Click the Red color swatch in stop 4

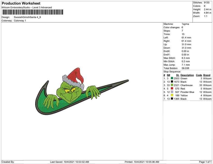pos(172,88)
